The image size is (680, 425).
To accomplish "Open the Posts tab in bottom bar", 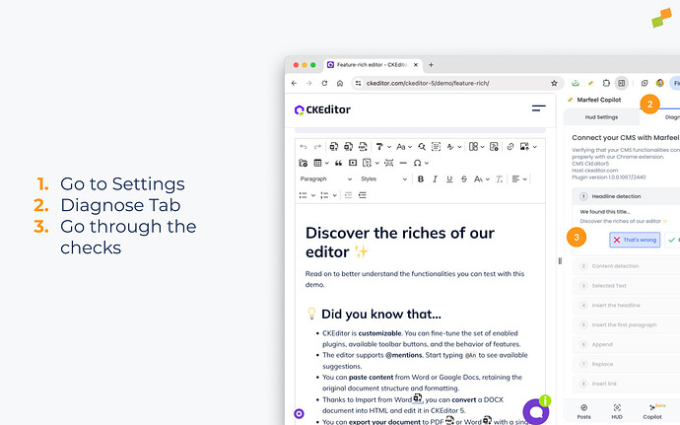I will tap(584, 409).
